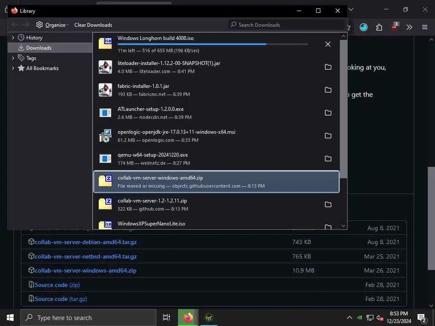Expand the Tags tree node

pyautogui.click(x=13, y=58)
